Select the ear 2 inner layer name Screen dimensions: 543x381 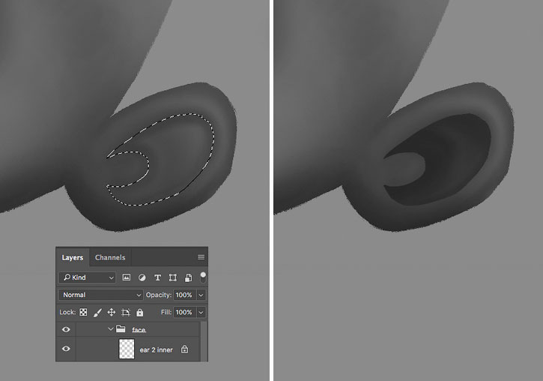pos(157,349)
